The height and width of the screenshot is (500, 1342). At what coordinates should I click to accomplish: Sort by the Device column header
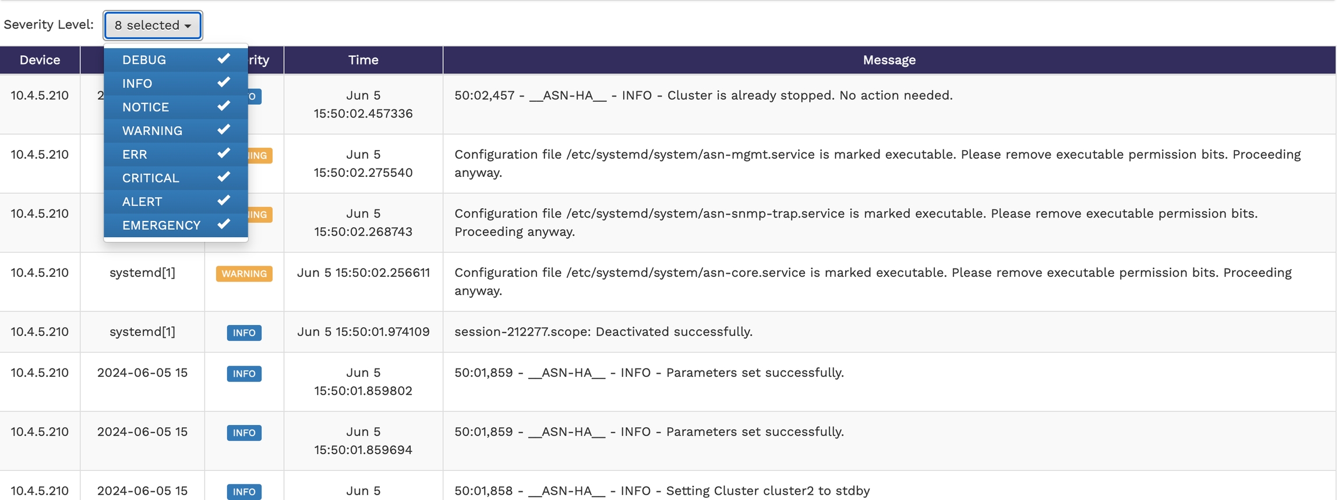pos(40,60)
